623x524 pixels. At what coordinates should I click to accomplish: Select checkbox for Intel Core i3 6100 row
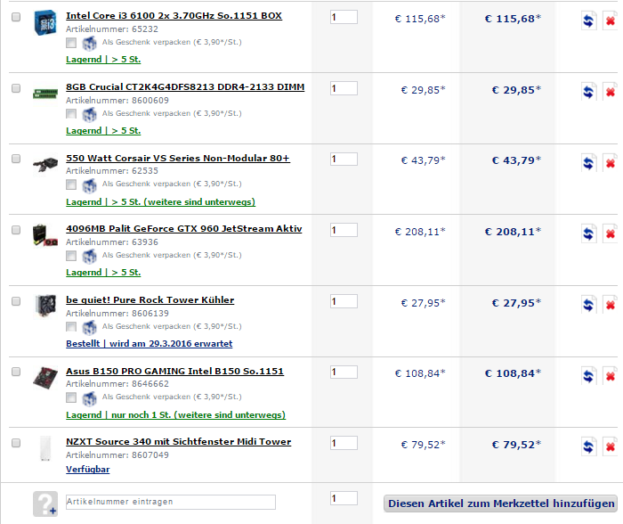coord(16,17)
